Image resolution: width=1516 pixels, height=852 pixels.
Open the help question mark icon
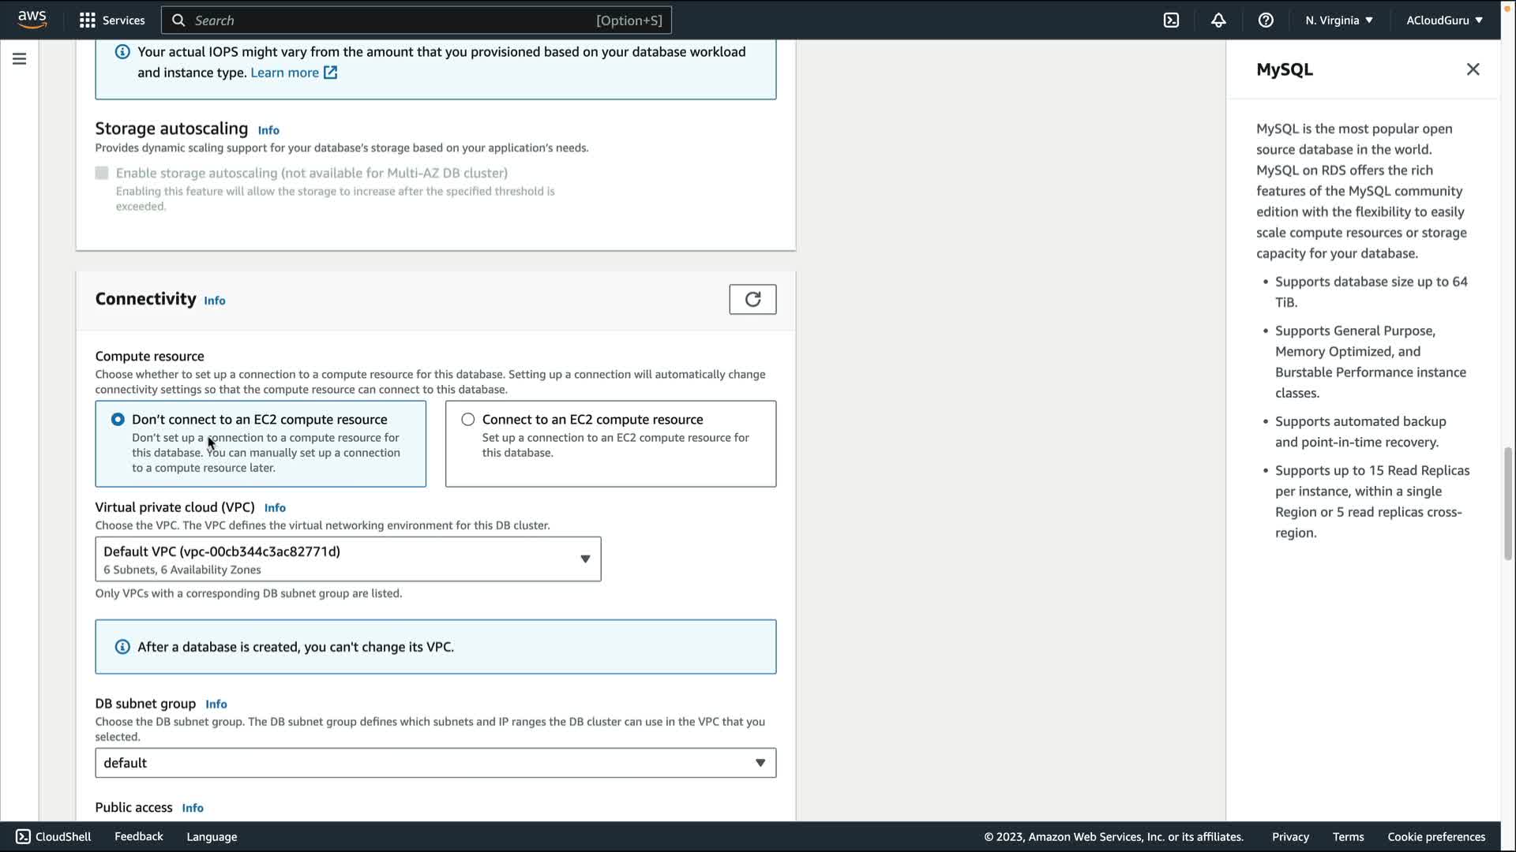coord(1266,21)
